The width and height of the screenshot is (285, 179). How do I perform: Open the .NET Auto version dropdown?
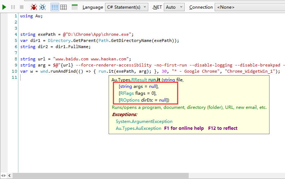(174, 7)
